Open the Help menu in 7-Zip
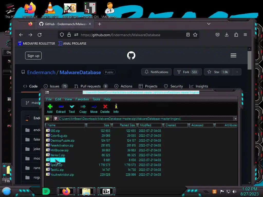Viewport: 263px width, 197px height. tap(107, 99)
